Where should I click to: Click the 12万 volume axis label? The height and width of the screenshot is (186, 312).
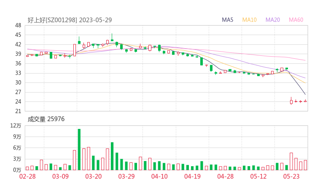(16, 126)
